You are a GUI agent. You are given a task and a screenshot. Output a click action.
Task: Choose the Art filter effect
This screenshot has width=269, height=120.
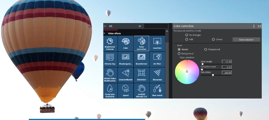157,59
